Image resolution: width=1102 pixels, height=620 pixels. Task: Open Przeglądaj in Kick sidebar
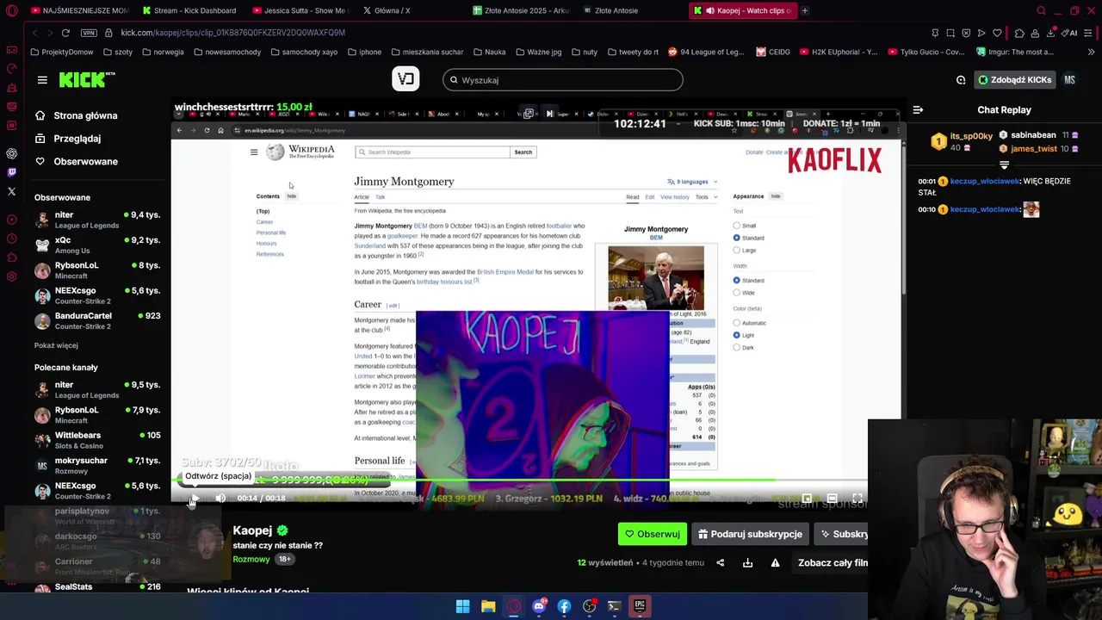[x=68, y=139]
